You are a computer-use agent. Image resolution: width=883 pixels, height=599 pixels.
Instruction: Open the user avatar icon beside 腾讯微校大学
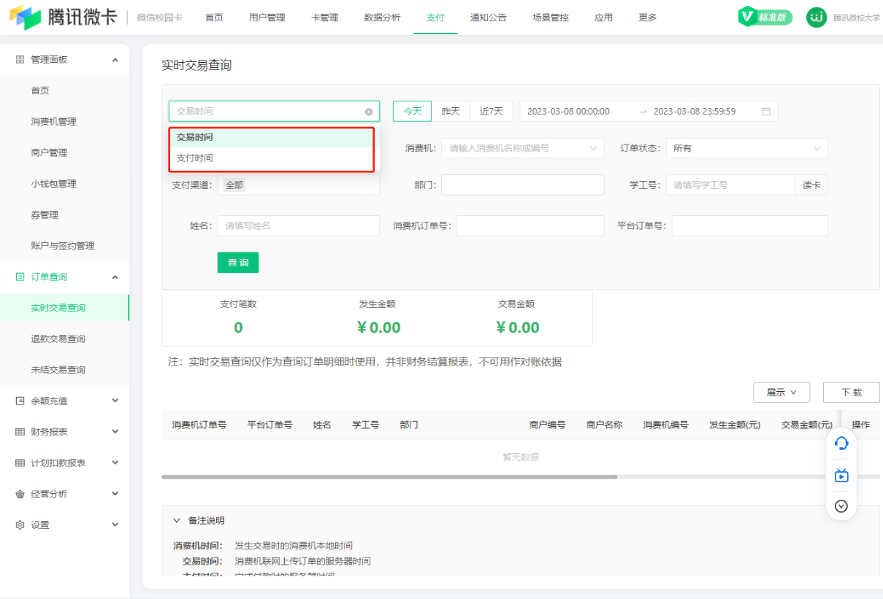pos(817,18)
